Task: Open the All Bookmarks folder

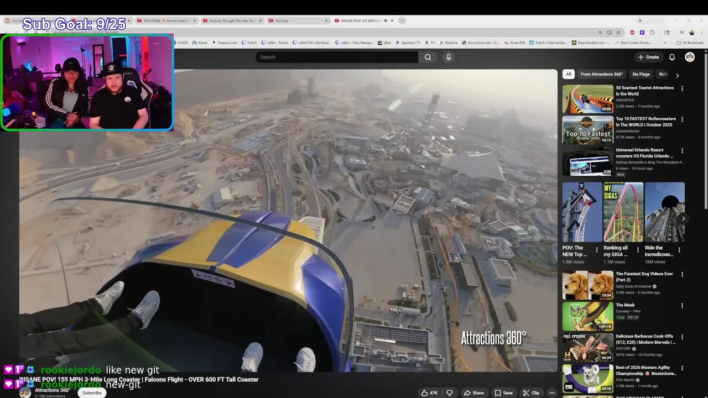Action: point(690,43)
